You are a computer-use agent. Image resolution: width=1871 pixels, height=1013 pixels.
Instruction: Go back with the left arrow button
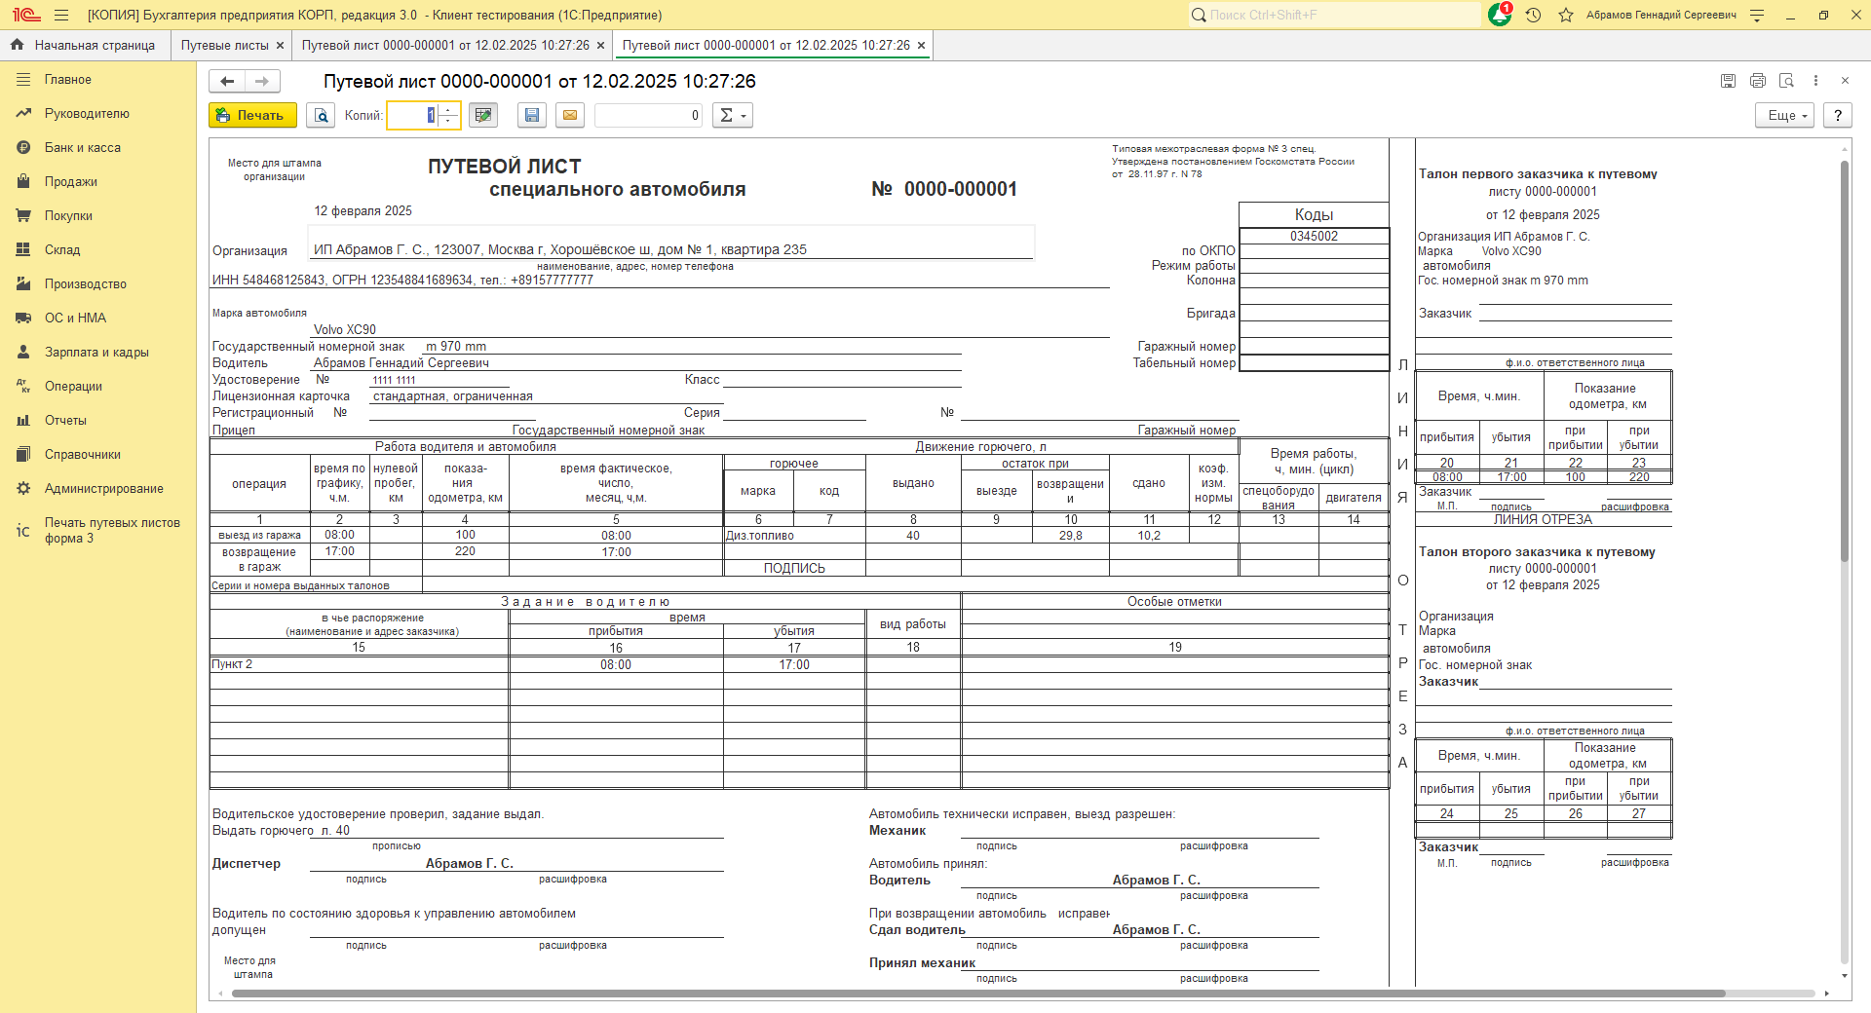(x=227, y=82)
